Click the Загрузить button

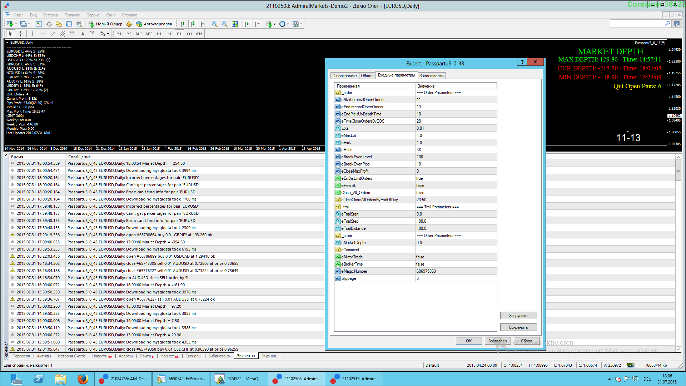coord(518,316)
